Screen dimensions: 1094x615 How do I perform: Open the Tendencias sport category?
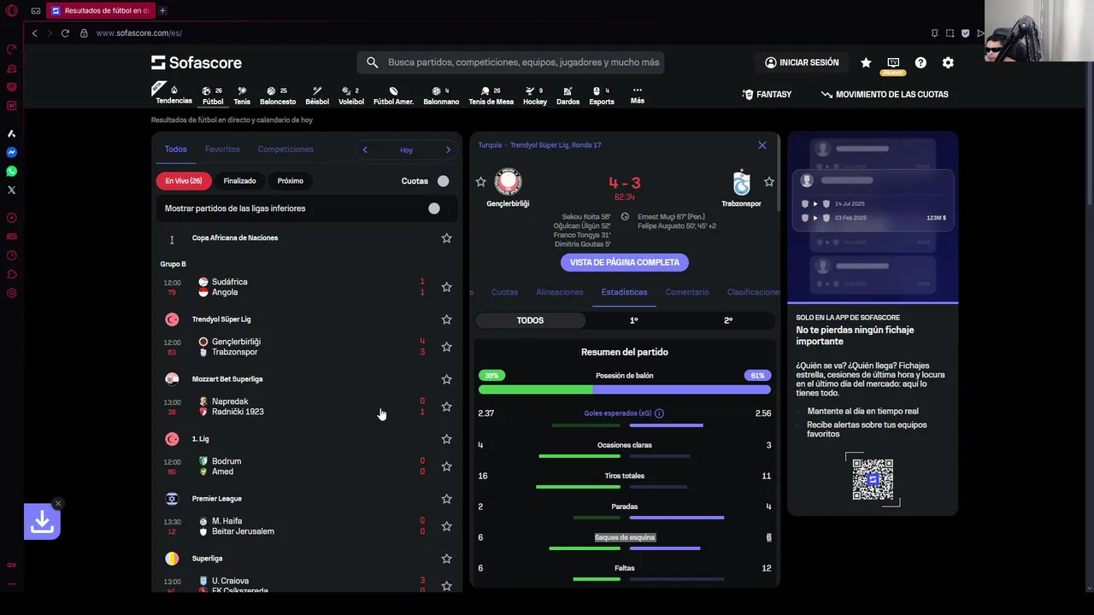(174, 95)
